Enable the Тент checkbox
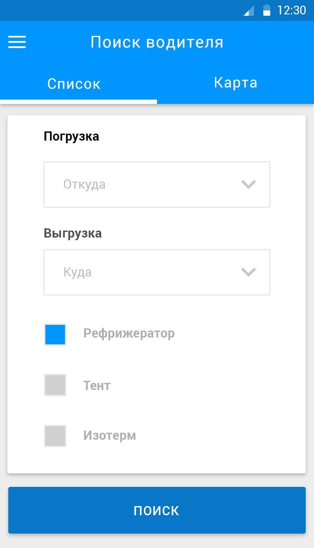Viewport: 314px width, 548px height. [x=55, y=385]
